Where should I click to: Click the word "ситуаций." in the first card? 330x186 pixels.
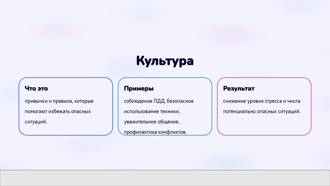coord(36,122)
